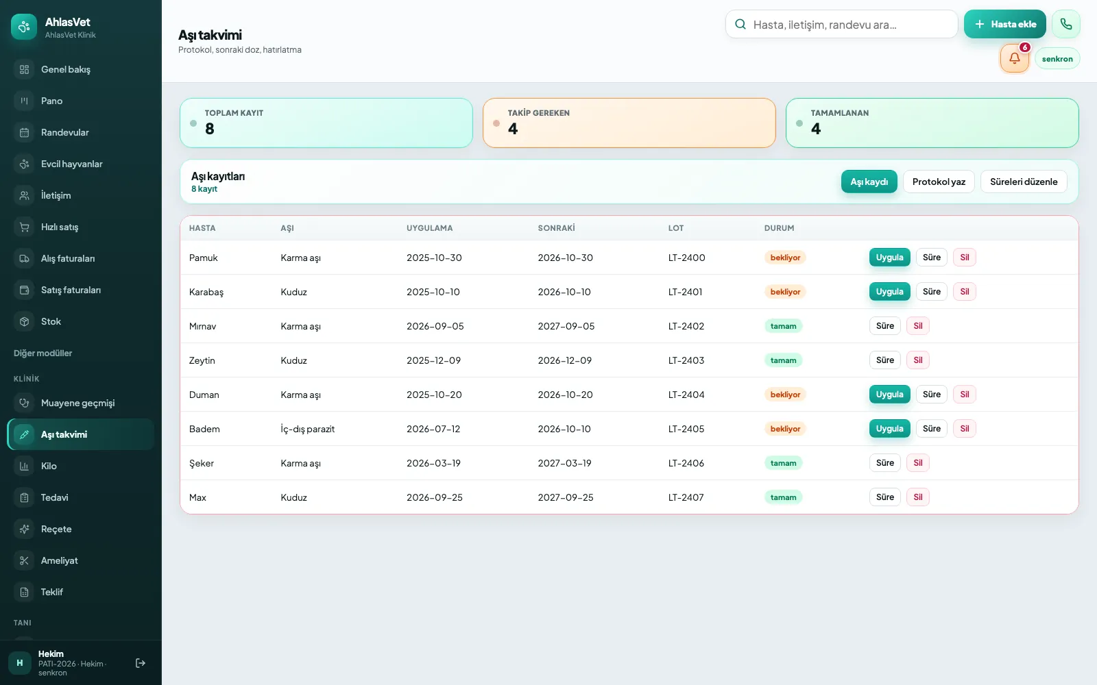Image resolution: width=1097 pixels, height=685 pixels.
Task: Click Sil in the Max row
Action: (x=918, y=497)
